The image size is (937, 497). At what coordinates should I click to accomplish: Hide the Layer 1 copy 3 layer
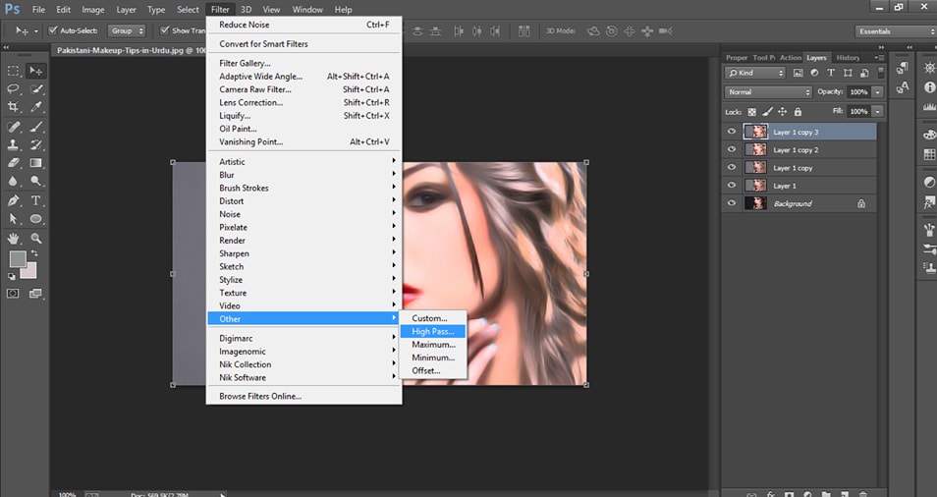pyautogui.click(x=731, y=132)
